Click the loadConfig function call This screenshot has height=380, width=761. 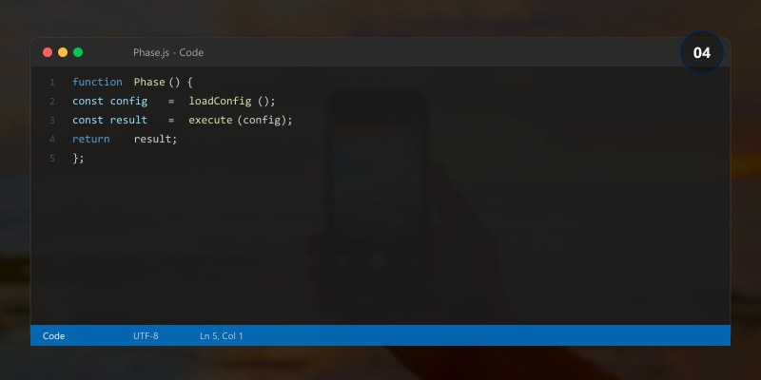pyautogui.click(x=220, y=102)
